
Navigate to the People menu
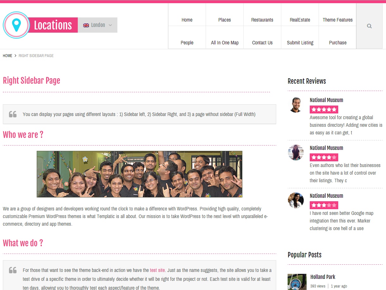click(187, 42)
